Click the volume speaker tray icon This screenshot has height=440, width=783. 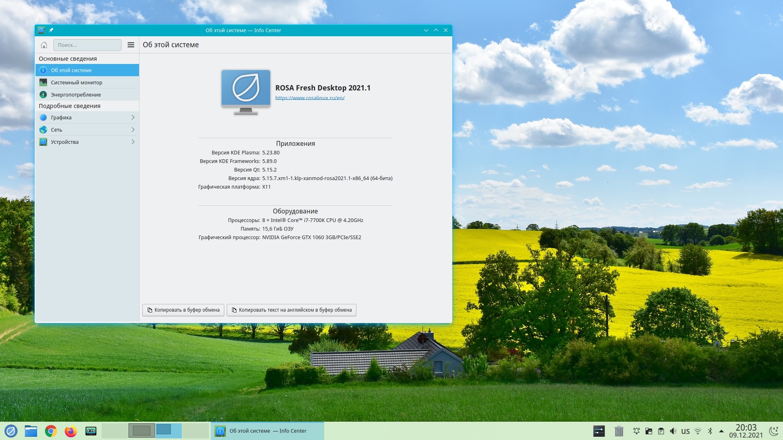tap(673, 431)
